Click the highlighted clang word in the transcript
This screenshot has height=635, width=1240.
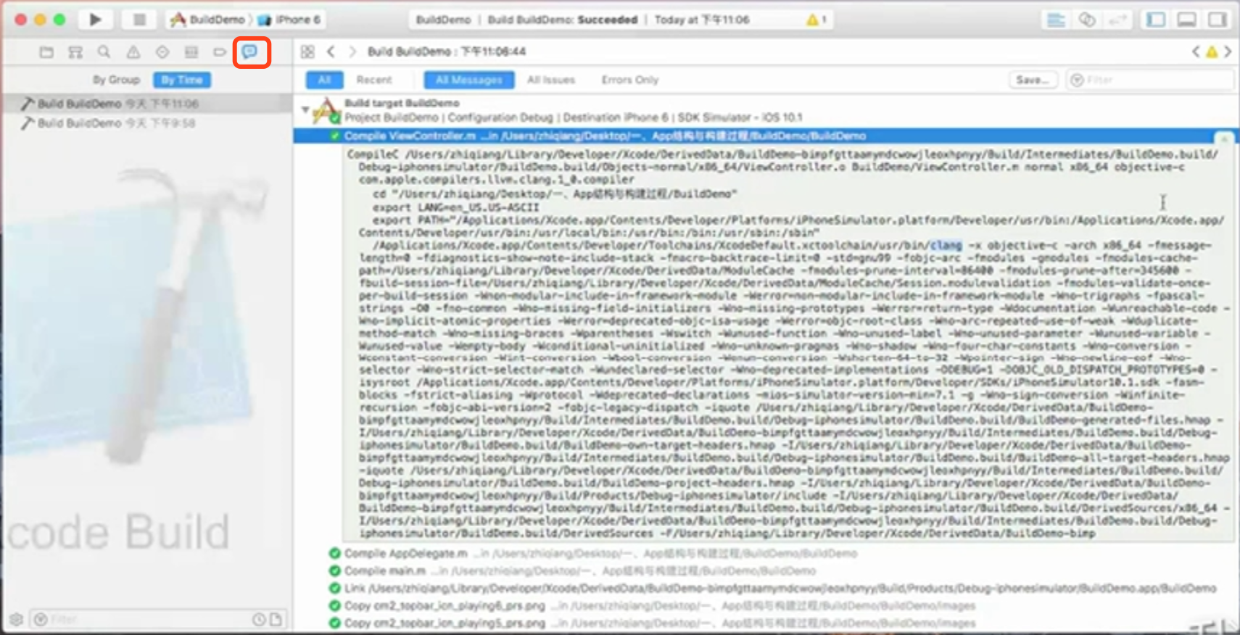point(946,245)
